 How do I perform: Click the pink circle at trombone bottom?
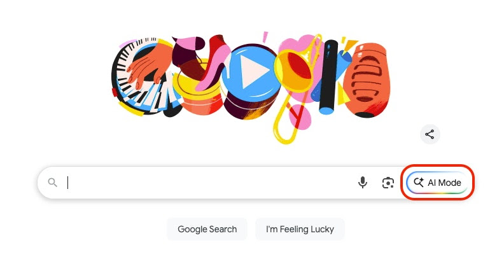tap(300, 117)
